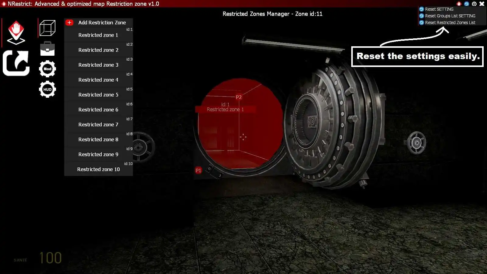Open the briefcase groups icon
487x274 pixels.
[x=47, y=49]
